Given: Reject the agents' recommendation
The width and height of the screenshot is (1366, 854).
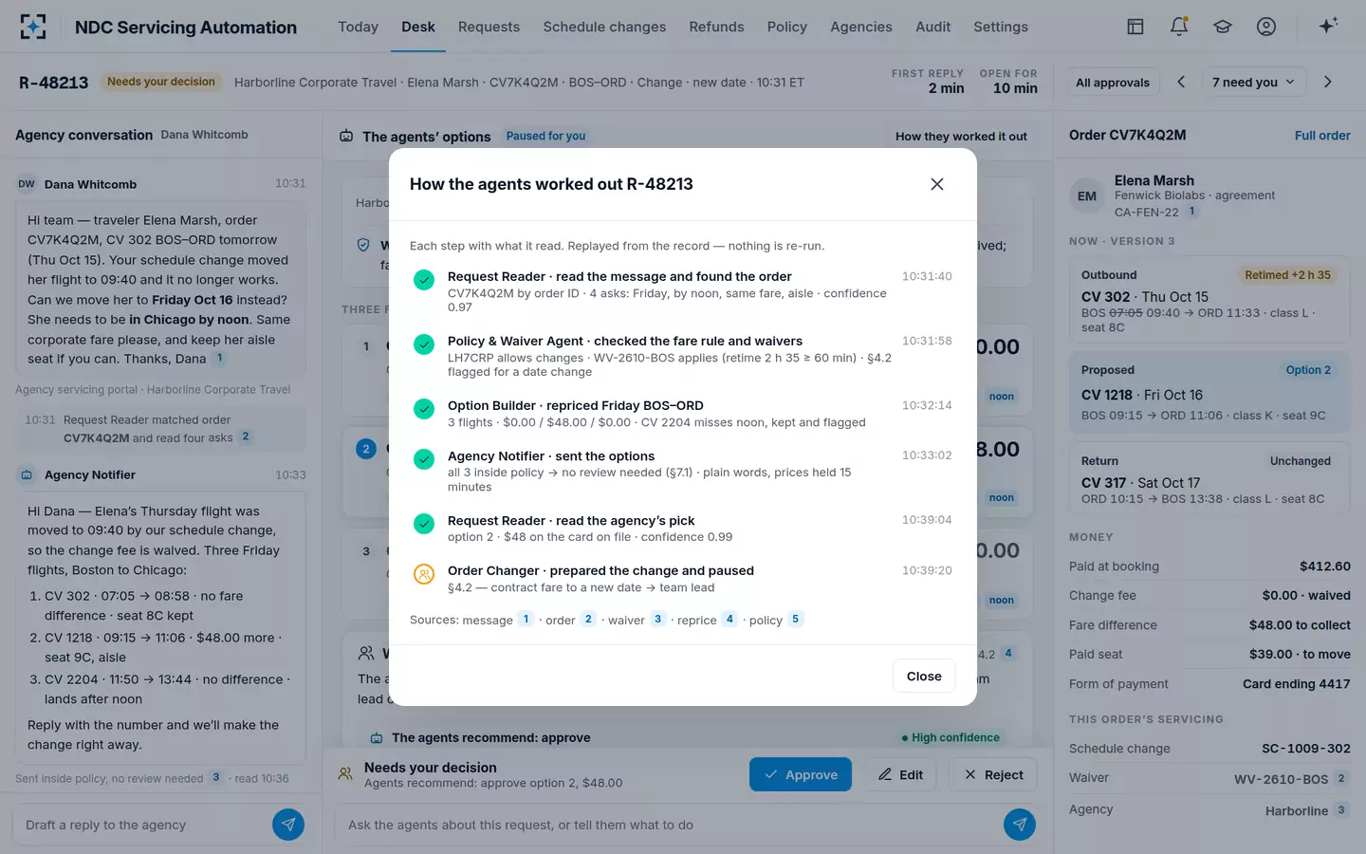Looking at the screenshot, I should (x=993, y=774).
